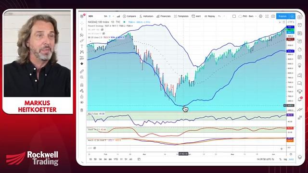Toggle percent scale at bottom right
The image size is (308, 173).
280,159
